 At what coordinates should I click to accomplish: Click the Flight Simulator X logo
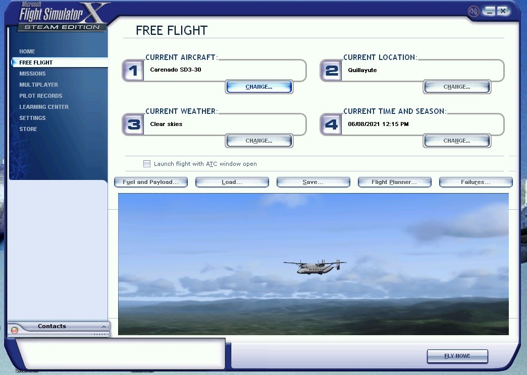[x=63, y=17]
